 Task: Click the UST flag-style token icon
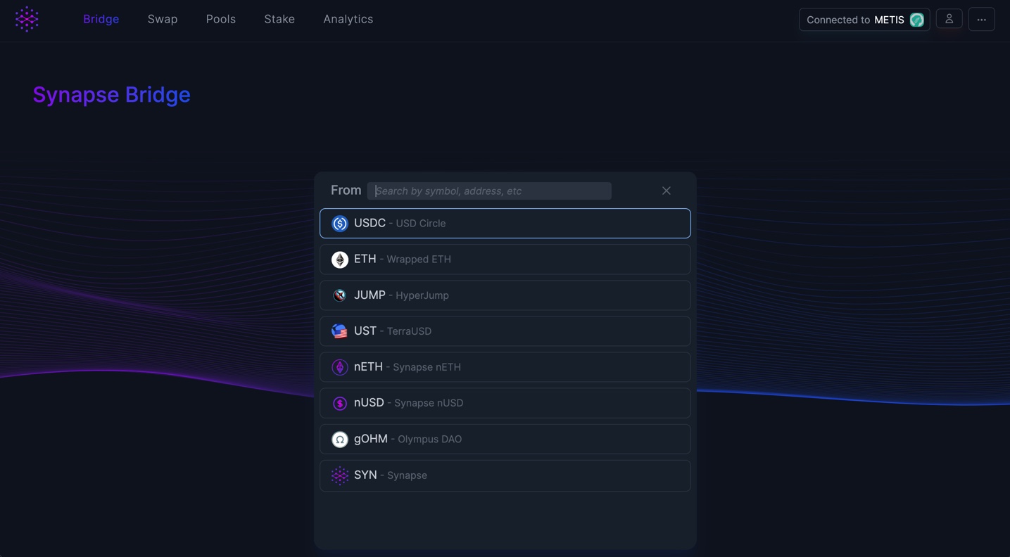(x=340, y=331)
